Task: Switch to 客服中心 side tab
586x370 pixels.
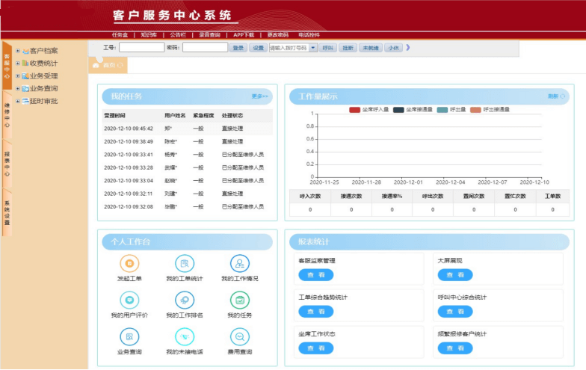Action: click(7, 66)
